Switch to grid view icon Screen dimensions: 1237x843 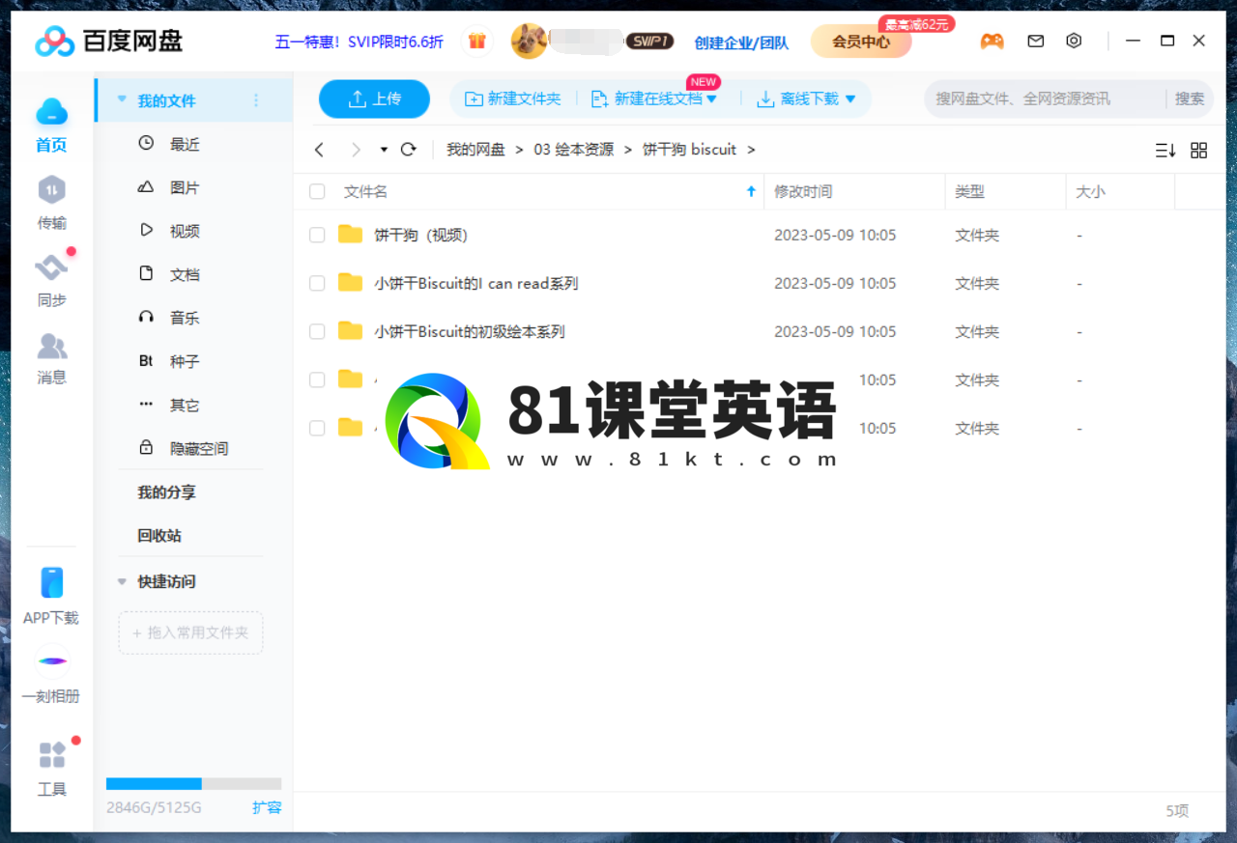[1199, 151]
